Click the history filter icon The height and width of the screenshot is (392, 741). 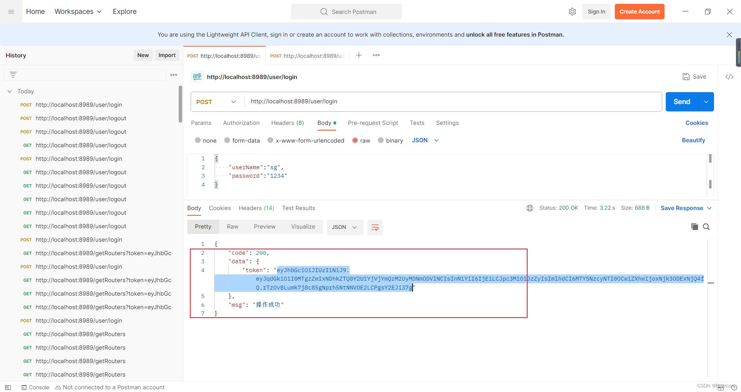(x=13, y=75)
